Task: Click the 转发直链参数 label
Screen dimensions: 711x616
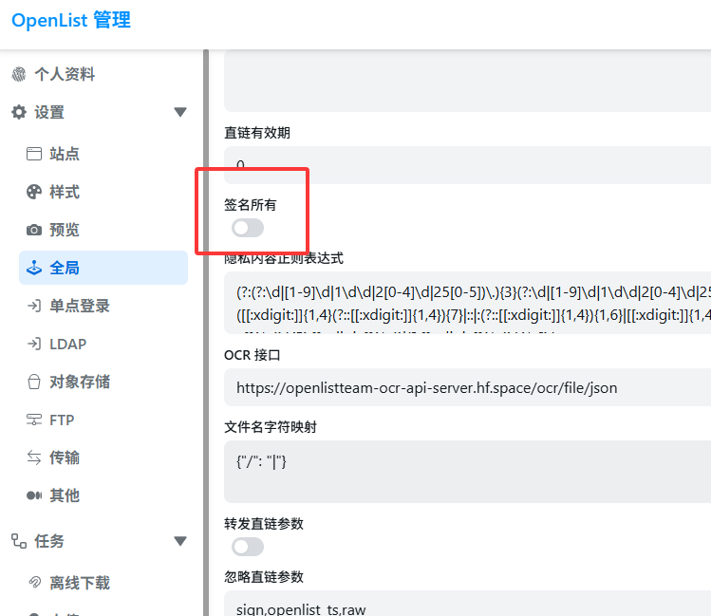Action: point(264,524)
